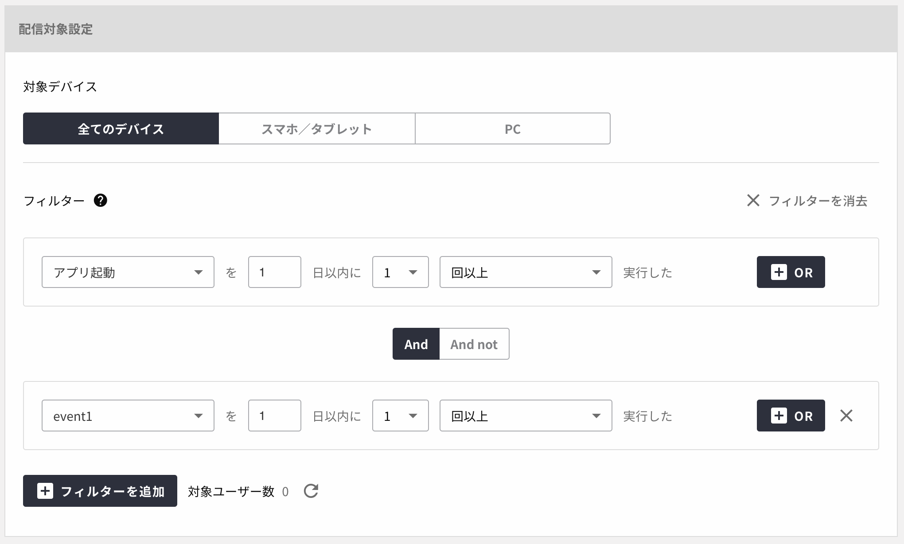
Task: Open the アプリ起動 event dropdown
Action: click(128, 272)
